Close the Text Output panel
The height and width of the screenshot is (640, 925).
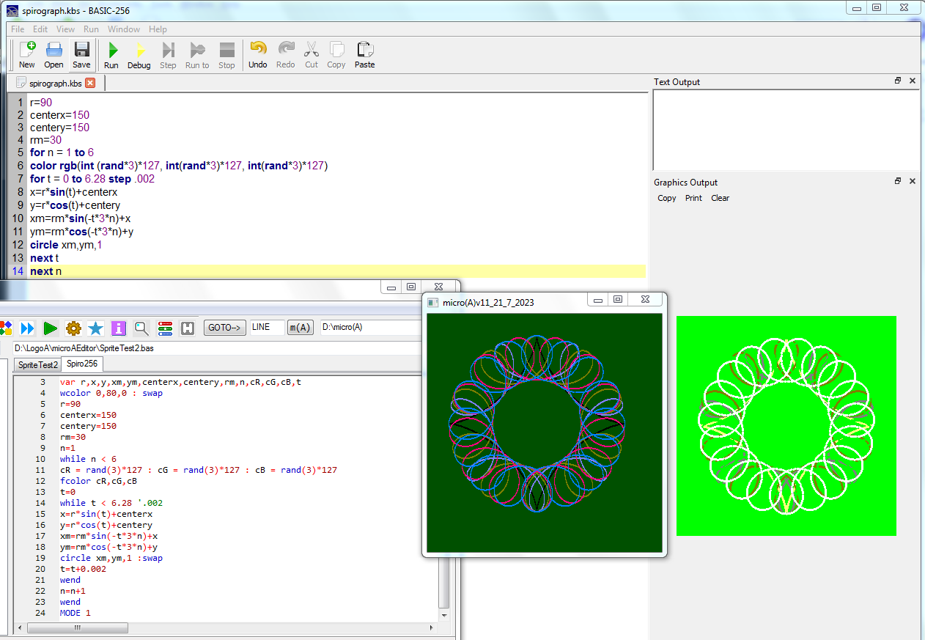click(x=913, y=81)
